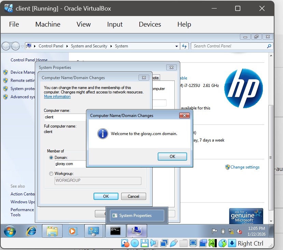Click the Change settings link

245,167
